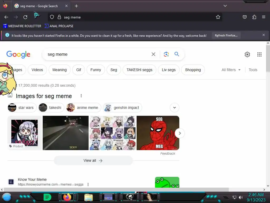
Task: Open the dark road tunnel image thumbnail
Action: 66,133
